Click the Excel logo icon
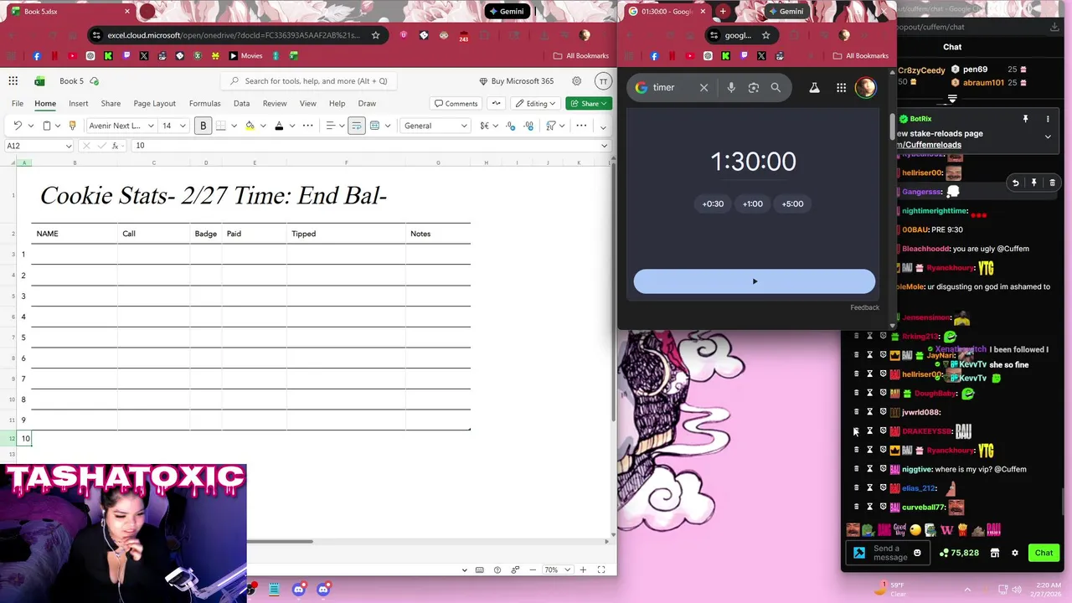 tap(39, 81)
